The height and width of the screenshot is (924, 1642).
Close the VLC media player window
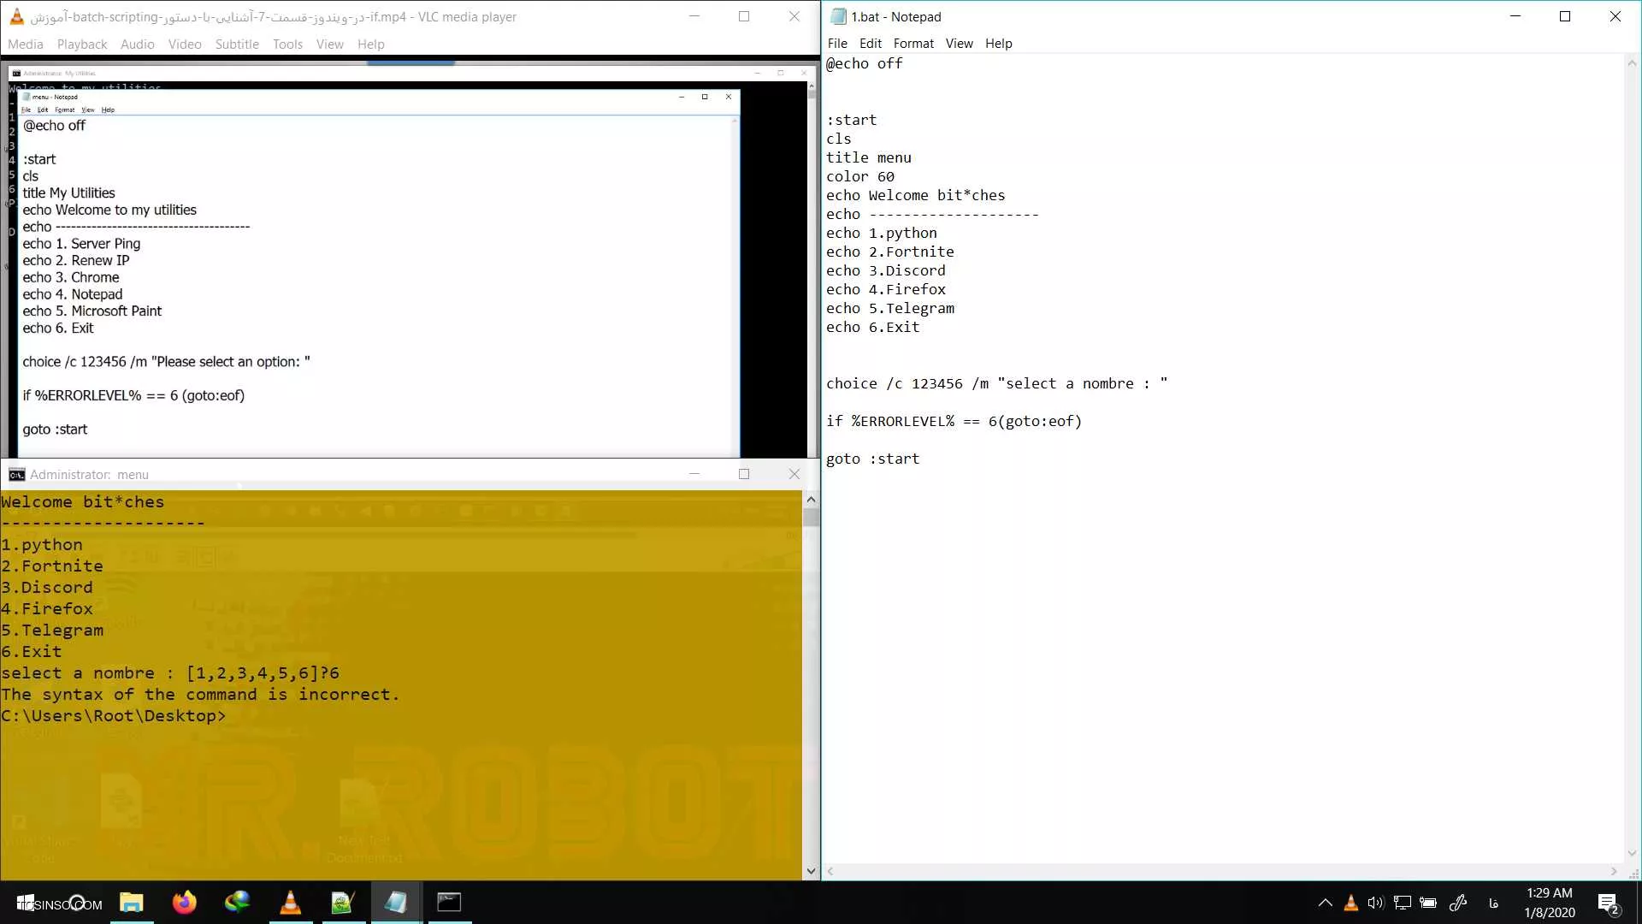[x=794, y=16]
